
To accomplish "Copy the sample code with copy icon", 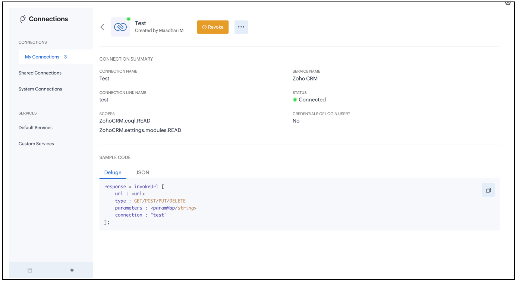I will click(488, 190).
